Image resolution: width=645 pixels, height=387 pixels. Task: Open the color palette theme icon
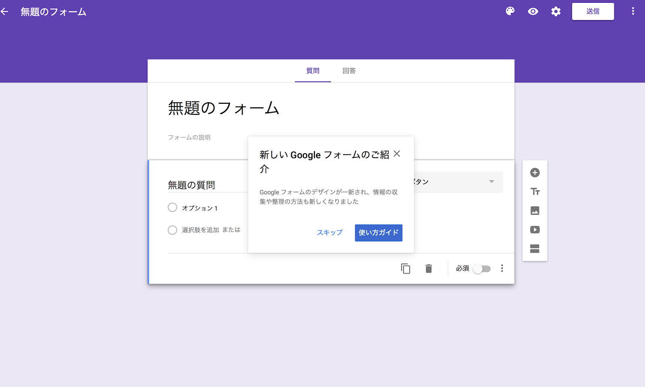510,11
